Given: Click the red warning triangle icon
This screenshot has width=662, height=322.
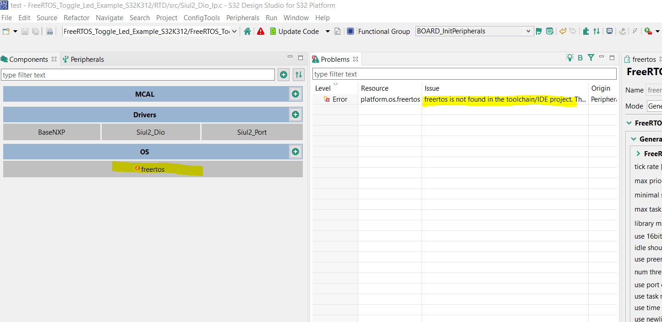Looking at the screenshot, I should pos(261,31).
